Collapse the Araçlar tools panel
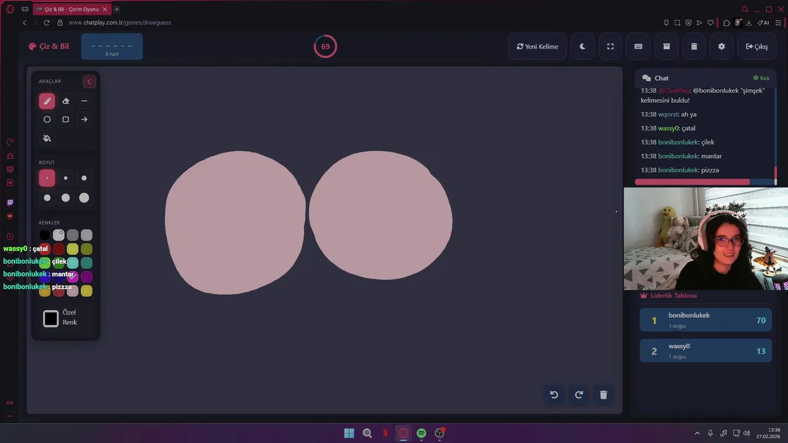 pyautogui.click(x=89, y=82)
